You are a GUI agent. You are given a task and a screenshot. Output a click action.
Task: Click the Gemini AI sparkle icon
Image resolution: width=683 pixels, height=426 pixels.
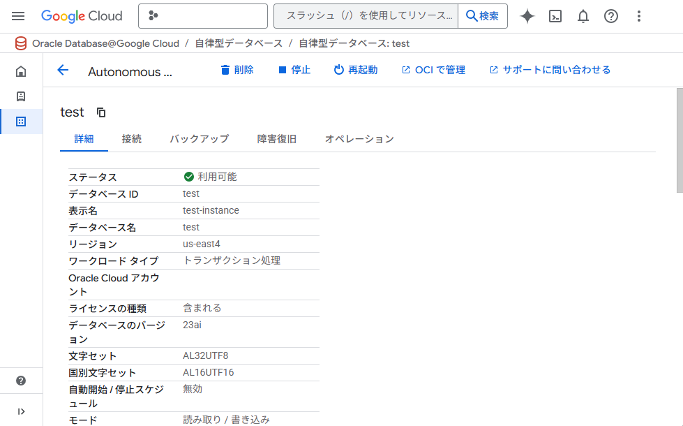coord(527,16)
